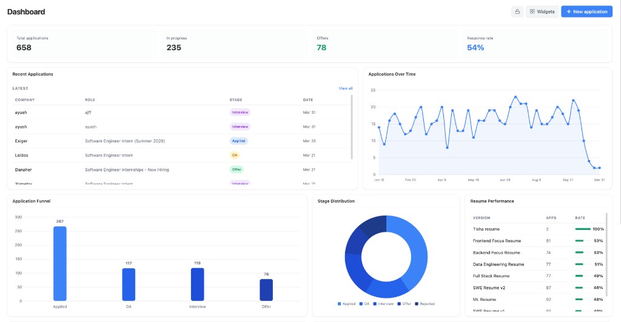
Task: Click the OA stage badge for Leidos
Action: 235,155
